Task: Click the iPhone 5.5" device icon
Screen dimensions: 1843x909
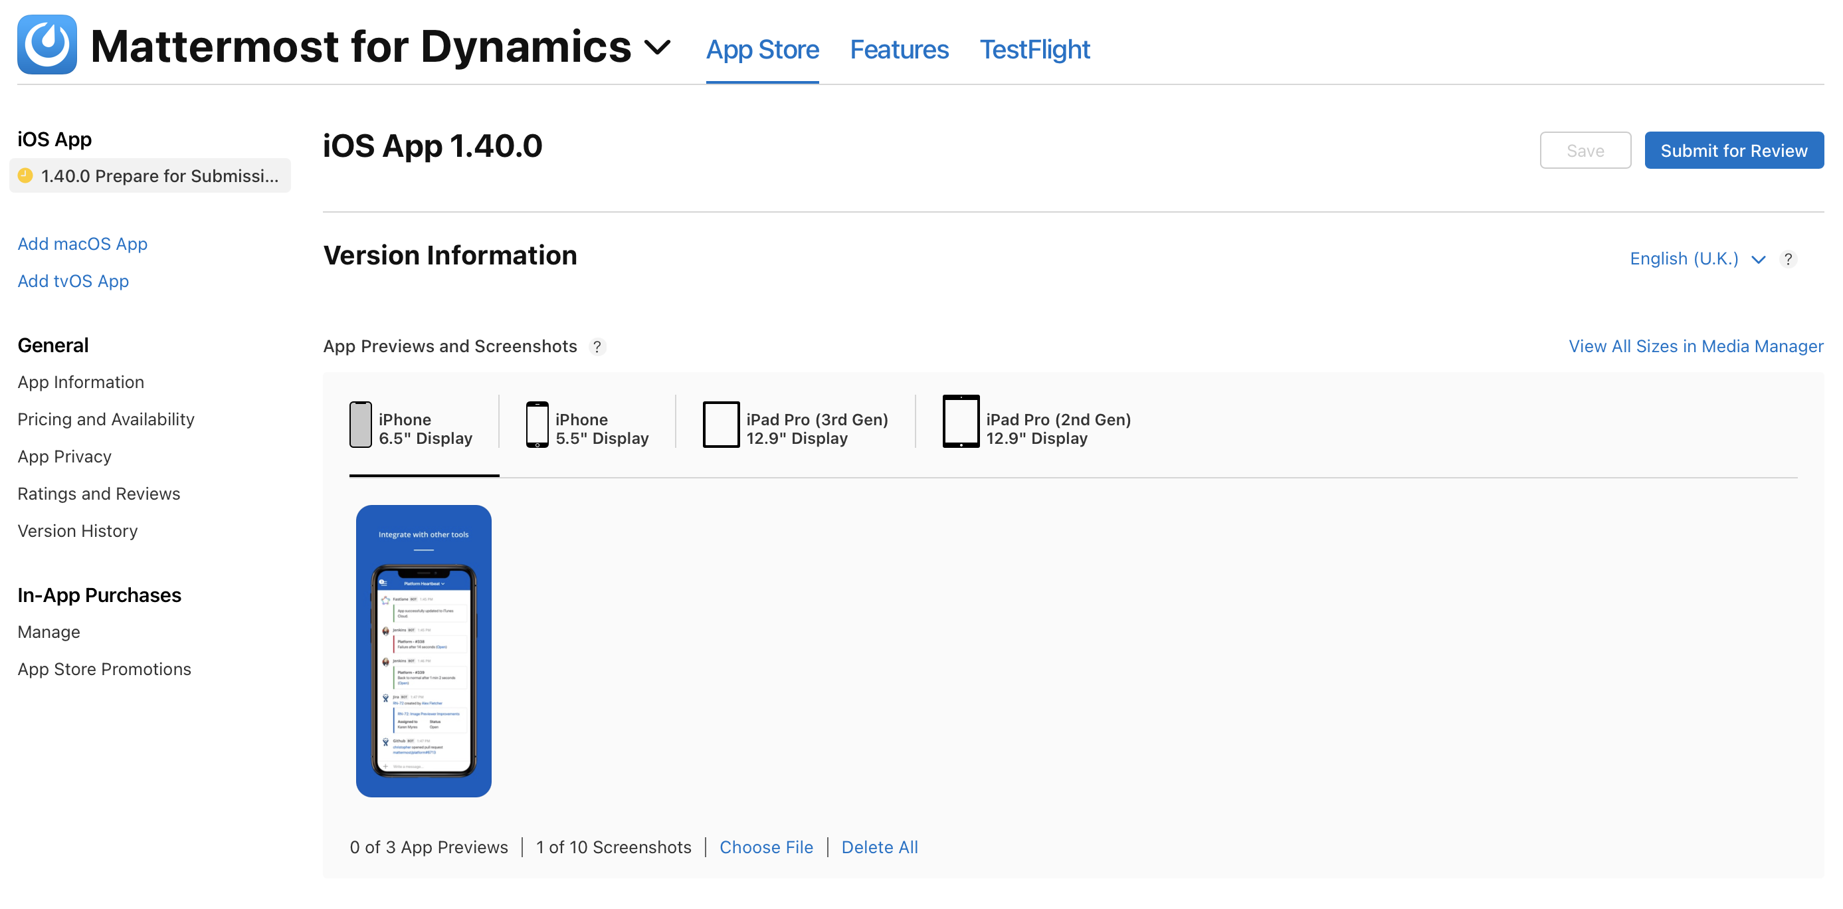Action: pos(537,425)
